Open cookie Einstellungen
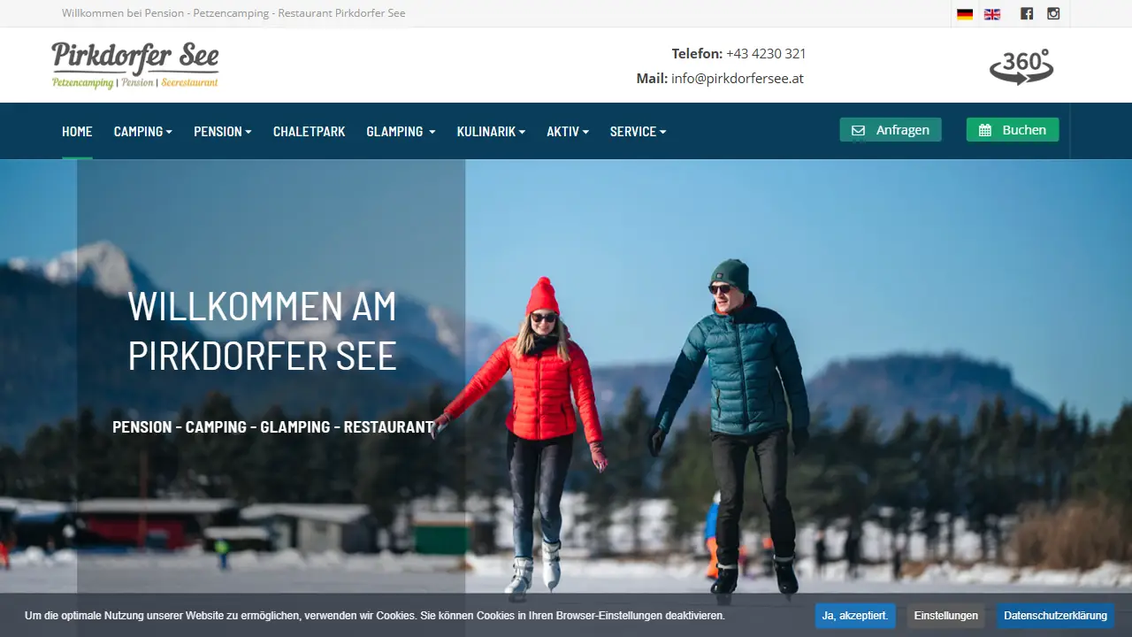1132x637 pixels. [946, 616]
